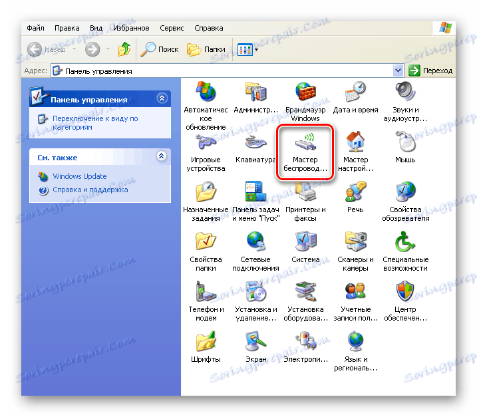Open Назначенные задания icon
This screenshot has width=477, height=417.
click(206, 192)
